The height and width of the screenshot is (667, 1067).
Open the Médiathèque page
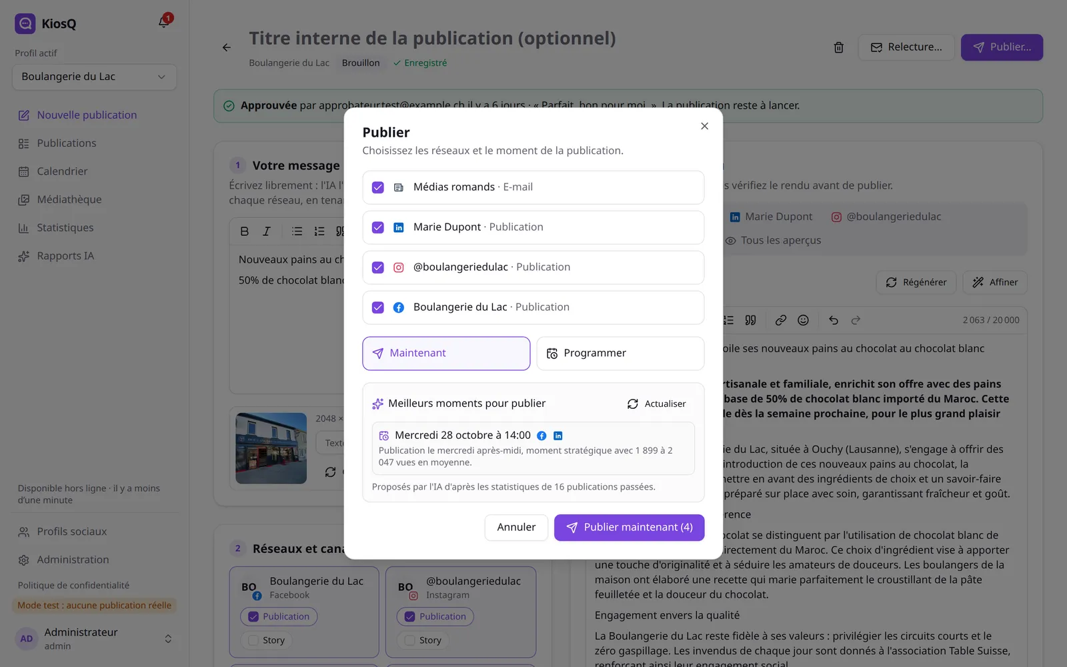pos(94,199)
